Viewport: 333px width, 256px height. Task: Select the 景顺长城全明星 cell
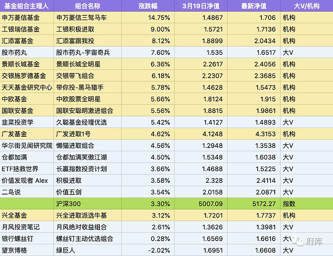pyautogui.click(x=87, y=64)
